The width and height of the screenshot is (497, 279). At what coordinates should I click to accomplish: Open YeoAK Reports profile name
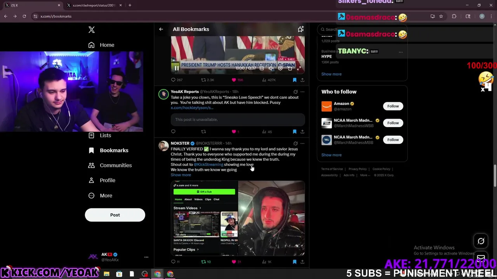pos(185,92)
